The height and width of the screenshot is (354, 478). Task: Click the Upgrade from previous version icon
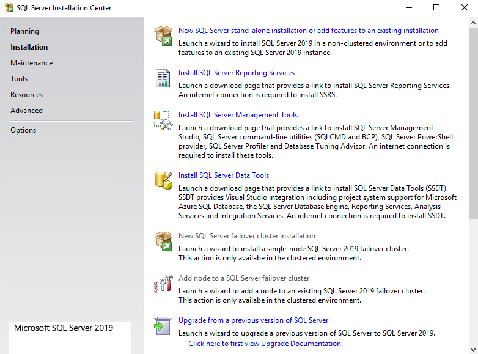pyautogui.click(x=163, y=326)
